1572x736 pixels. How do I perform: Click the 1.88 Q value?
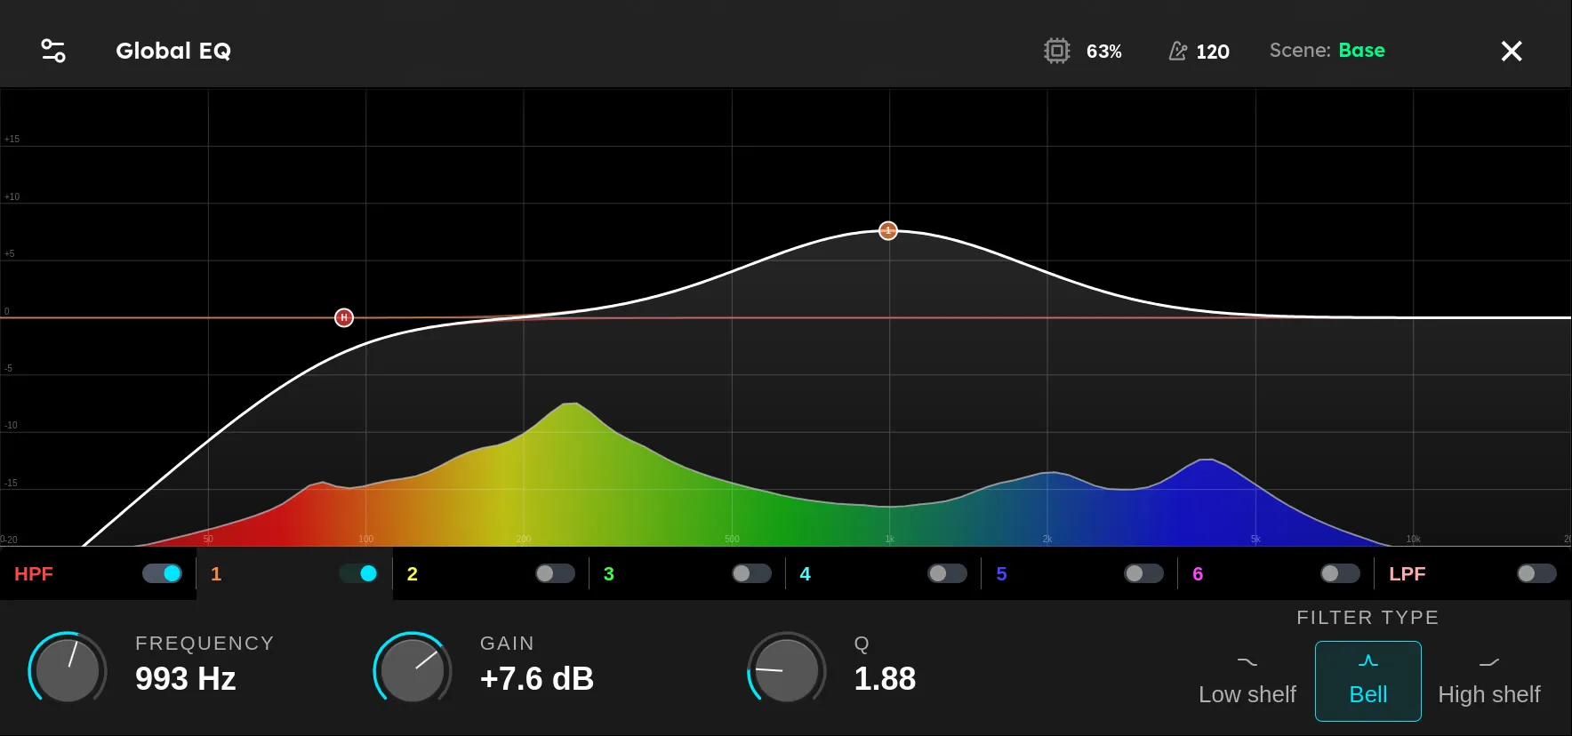tap(885, 679)
